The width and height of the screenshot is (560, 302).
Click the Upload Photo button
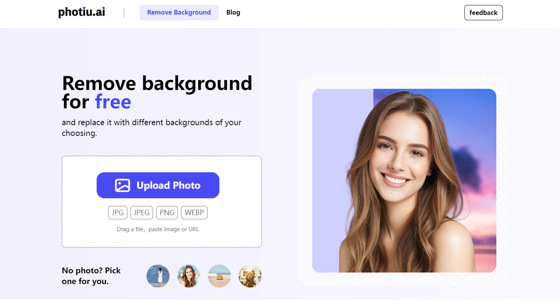(x=158, y=185)
